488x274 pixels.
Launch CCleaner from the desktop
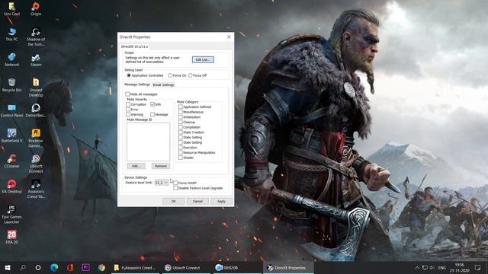tap(12, 161)
